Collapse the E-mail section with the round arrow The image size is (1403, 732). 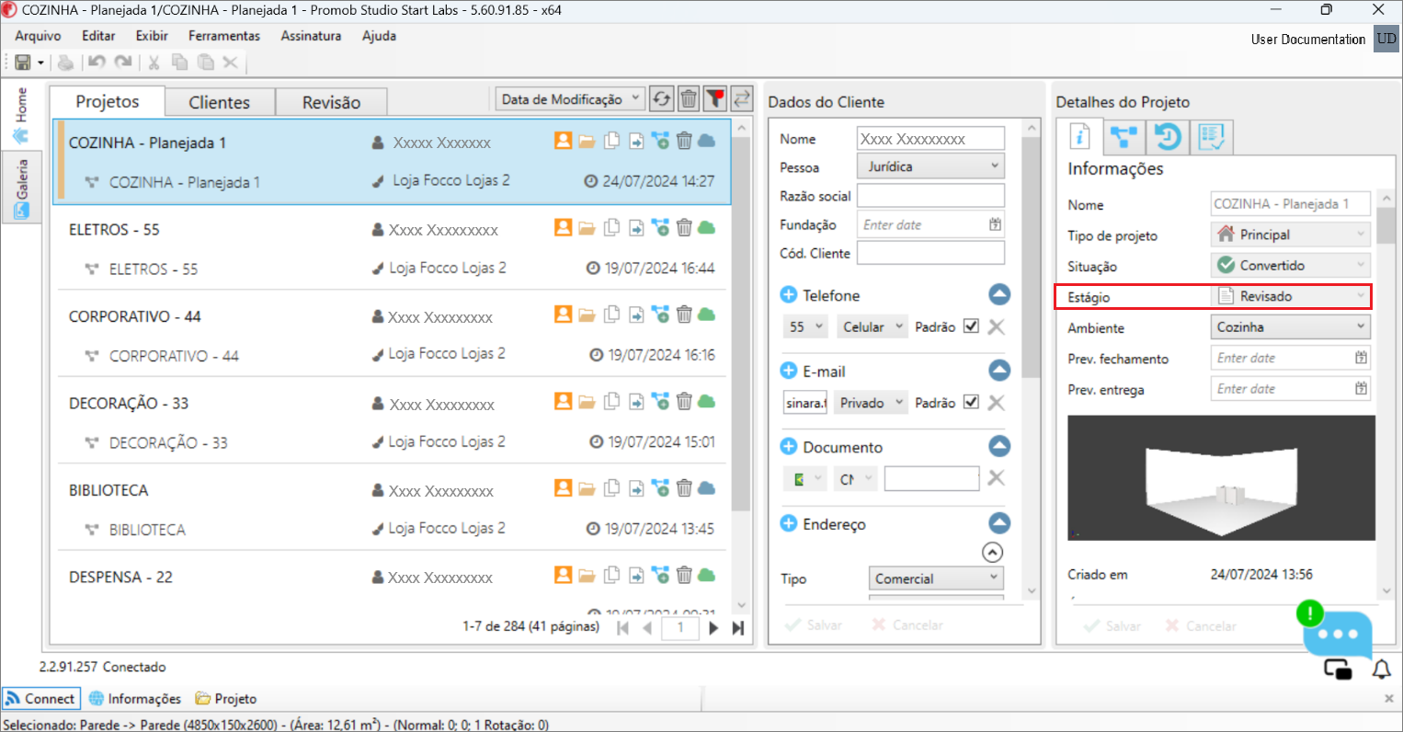click(x=999, y=370)
